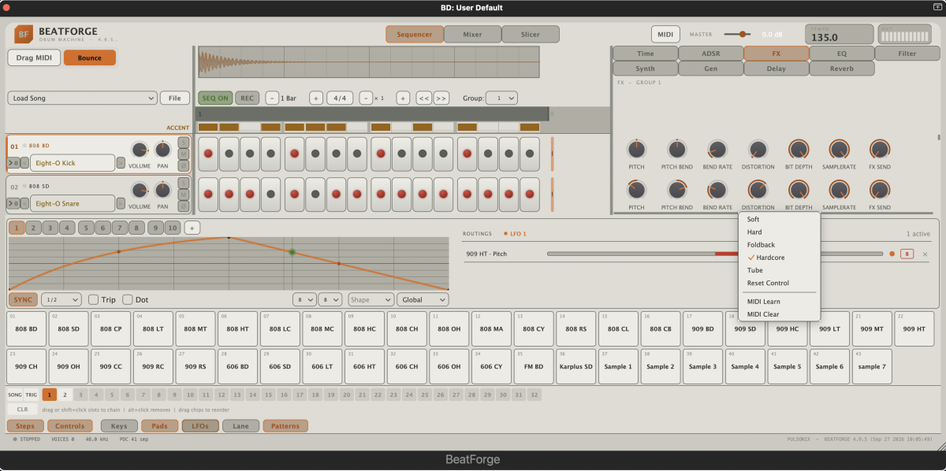Remove the 909 HT Pitch routing
946x471 pixels.
pos(926,254)
